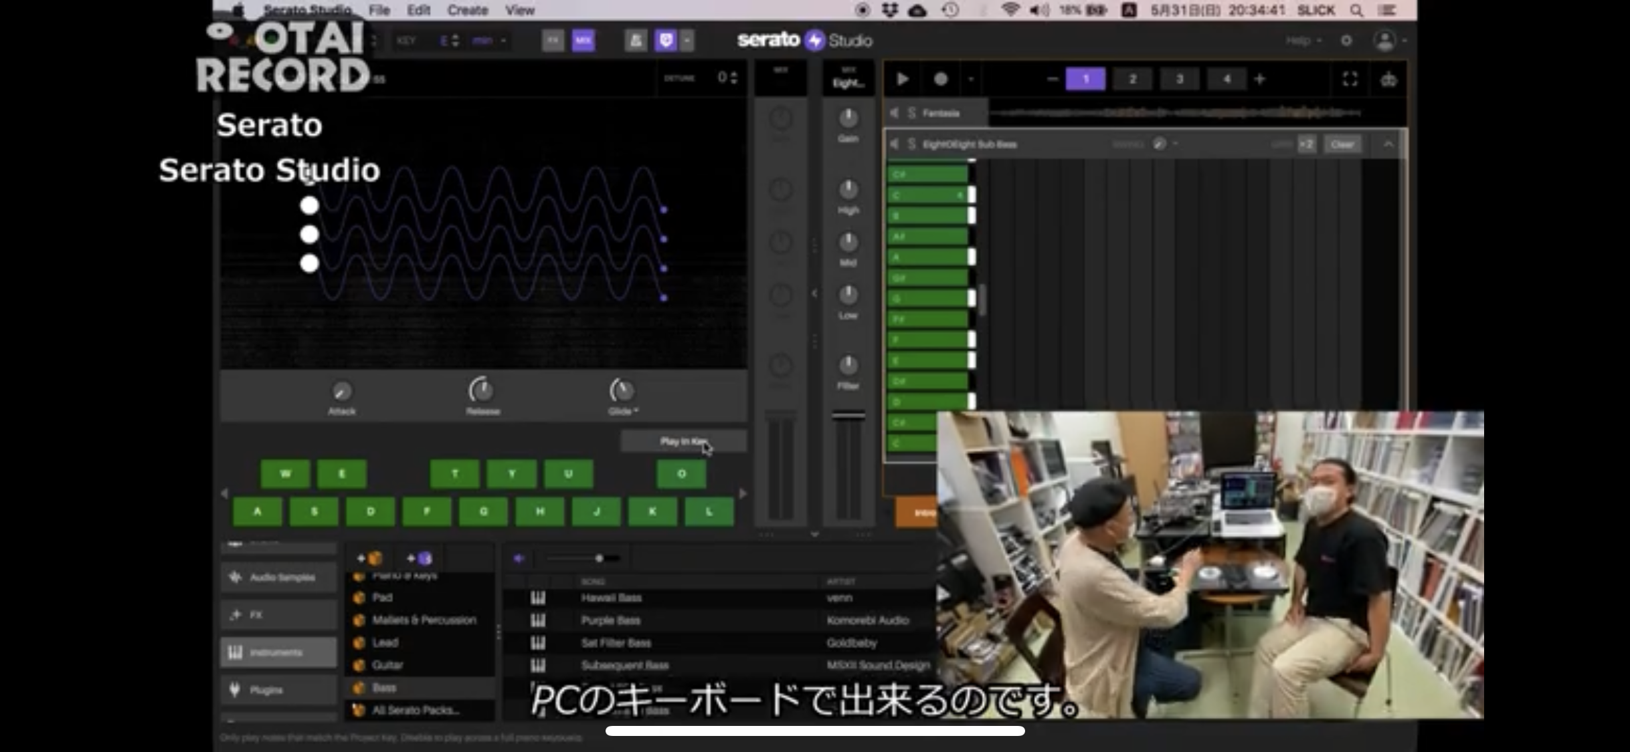Click the High EQ knob

[848, 190]
